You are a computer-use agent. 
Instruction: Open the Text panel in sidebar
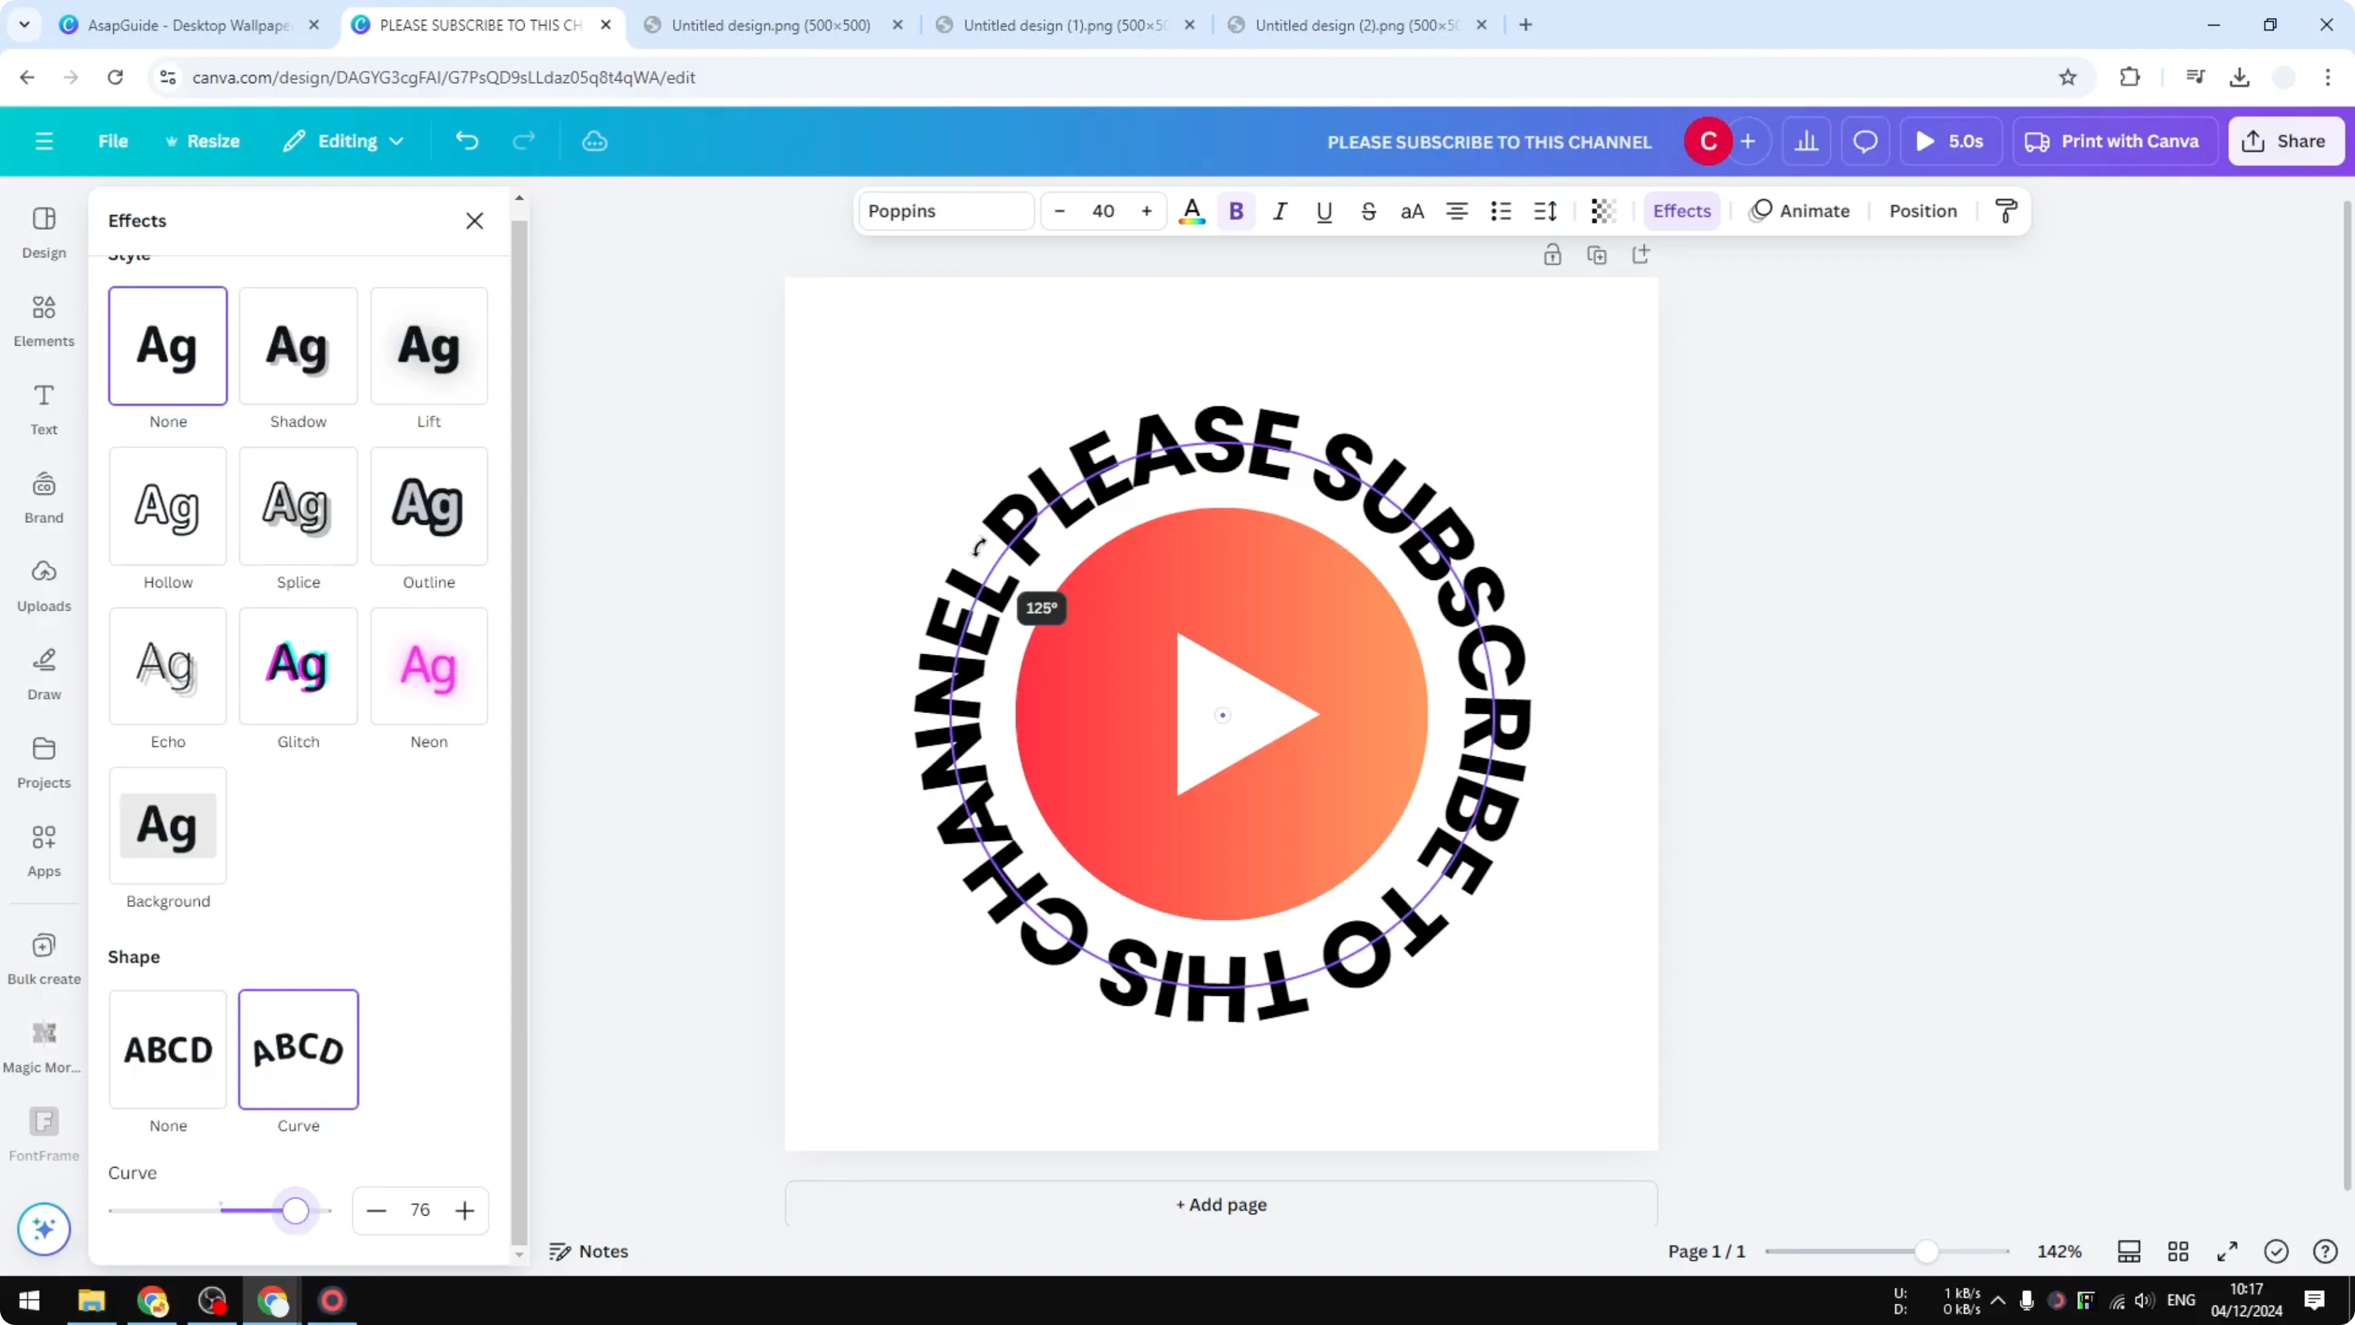[x=43, y=409]
